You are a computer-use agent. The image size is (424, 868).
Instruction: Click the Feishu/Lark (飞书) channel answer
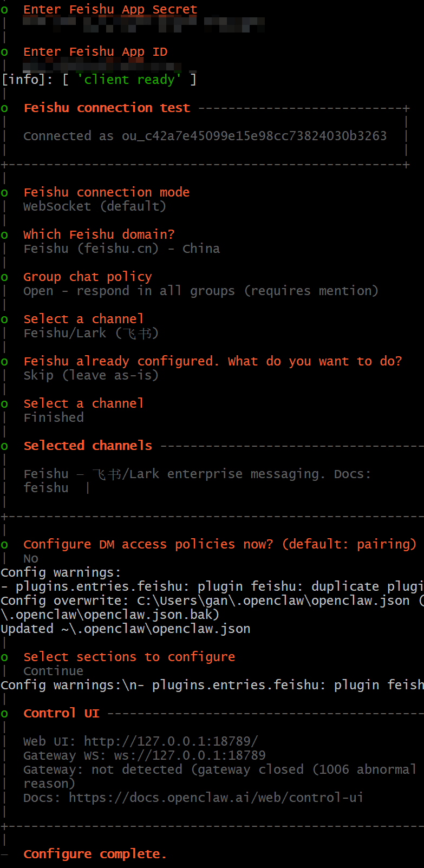point(91,333)
